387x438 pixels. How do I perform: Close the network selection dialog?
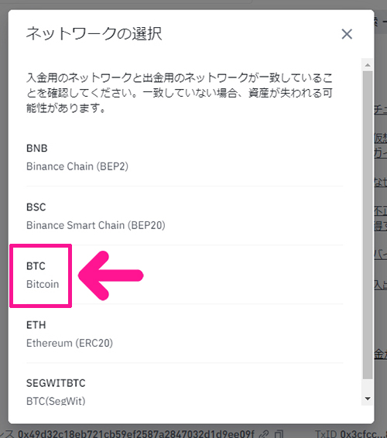click(x=347, y=34)
